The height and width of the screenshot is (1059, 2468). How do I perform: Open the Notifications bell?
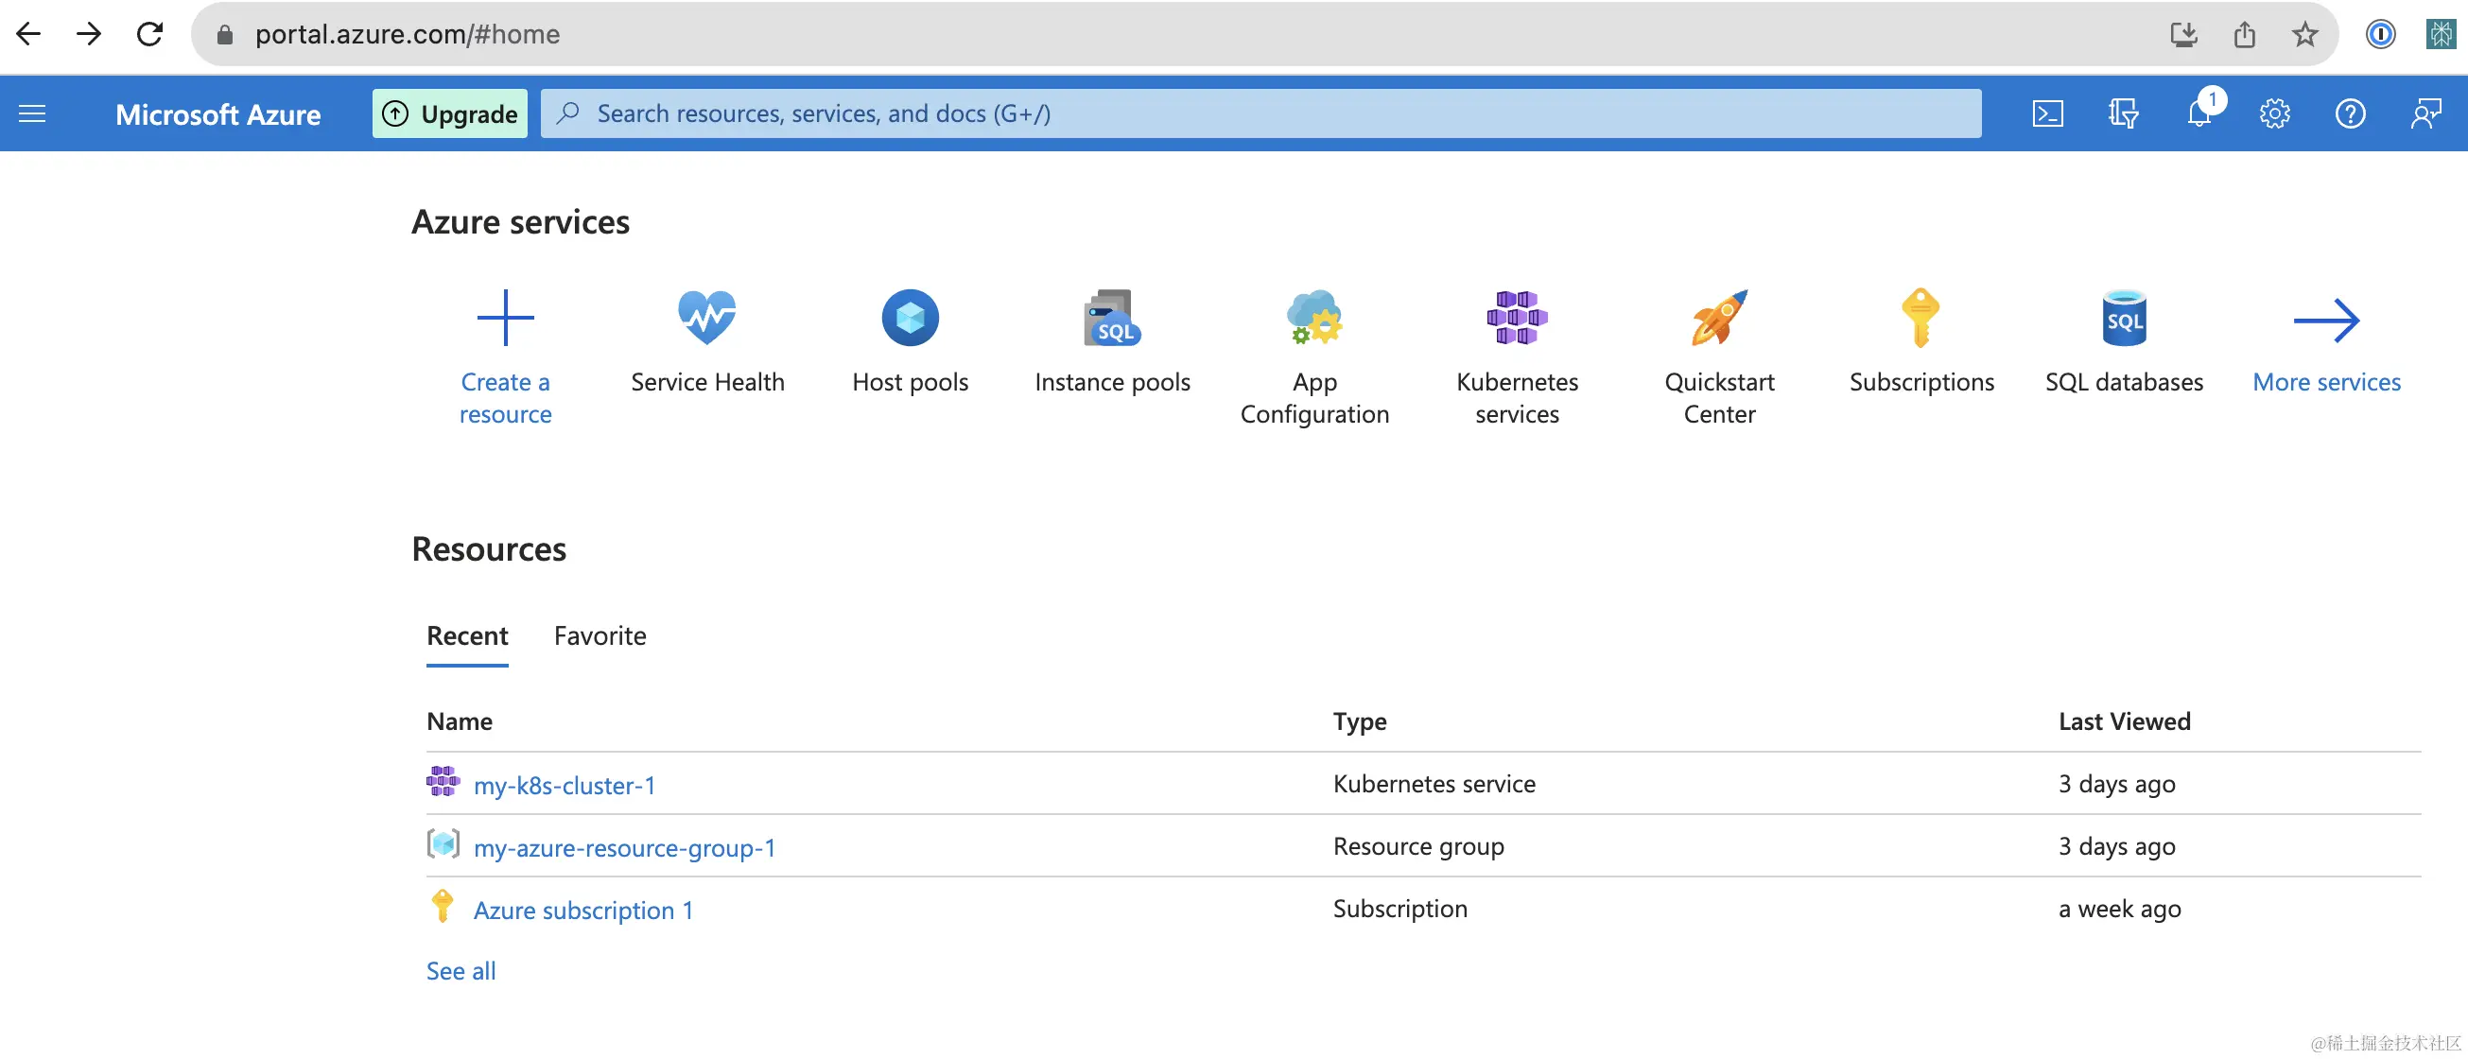click(x=2199, y=114)
